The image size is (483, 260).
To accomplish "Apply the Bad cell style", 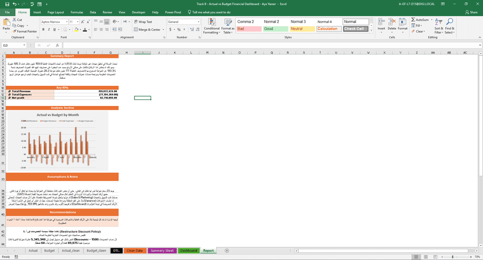I will click(249, 29).
